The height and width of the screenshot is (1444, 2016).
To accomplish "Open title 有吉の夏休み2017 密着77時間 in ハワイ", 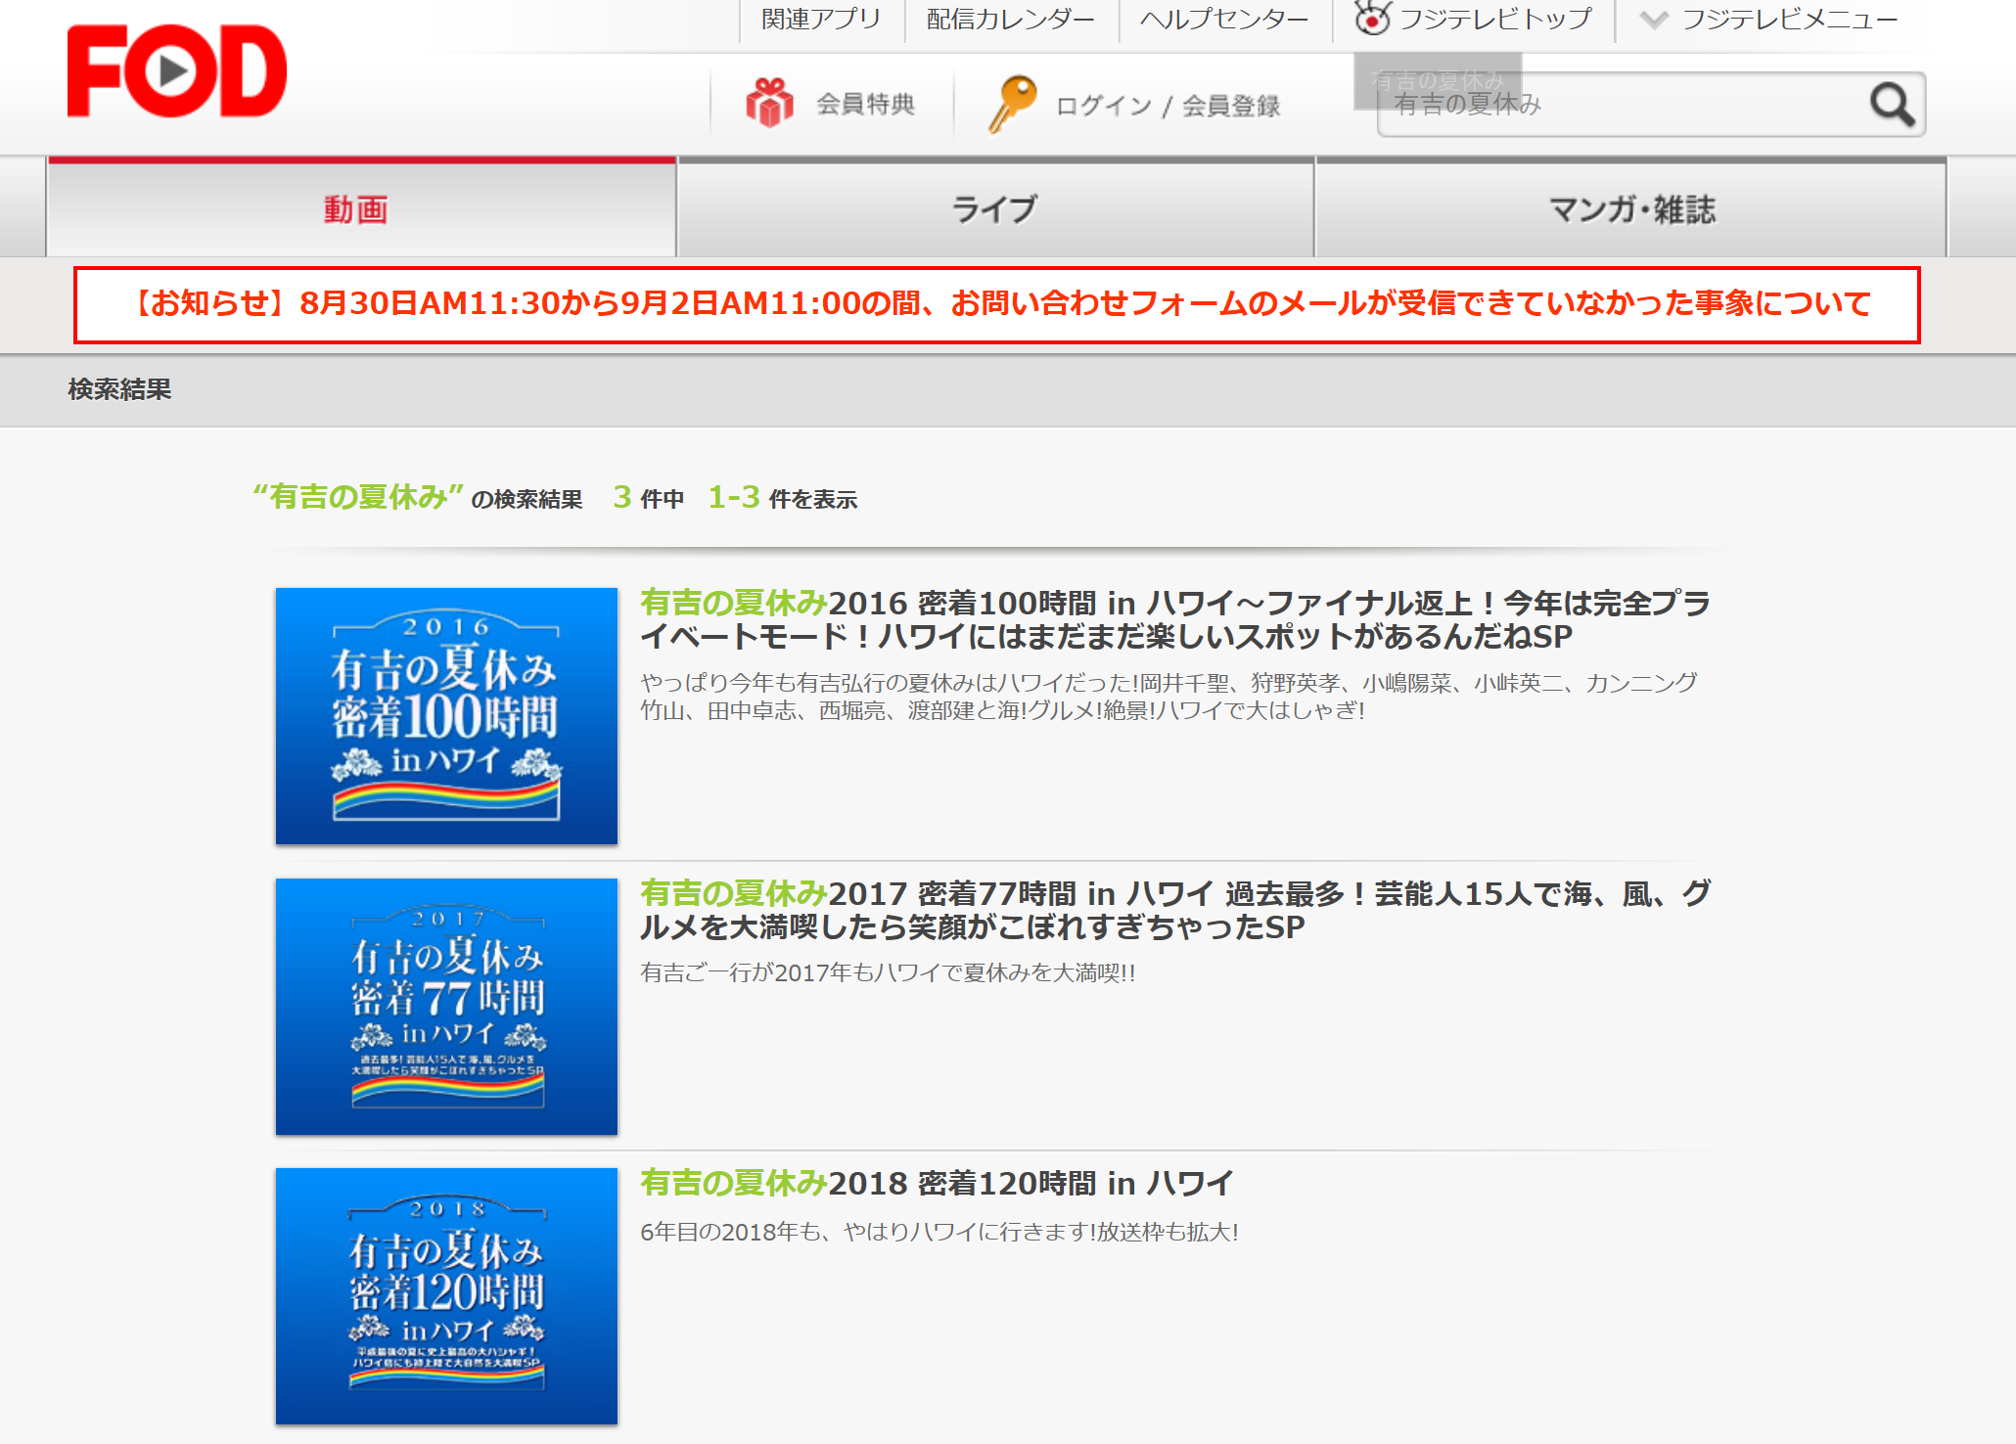I will pyautogui.click(x=1175, y=910).
